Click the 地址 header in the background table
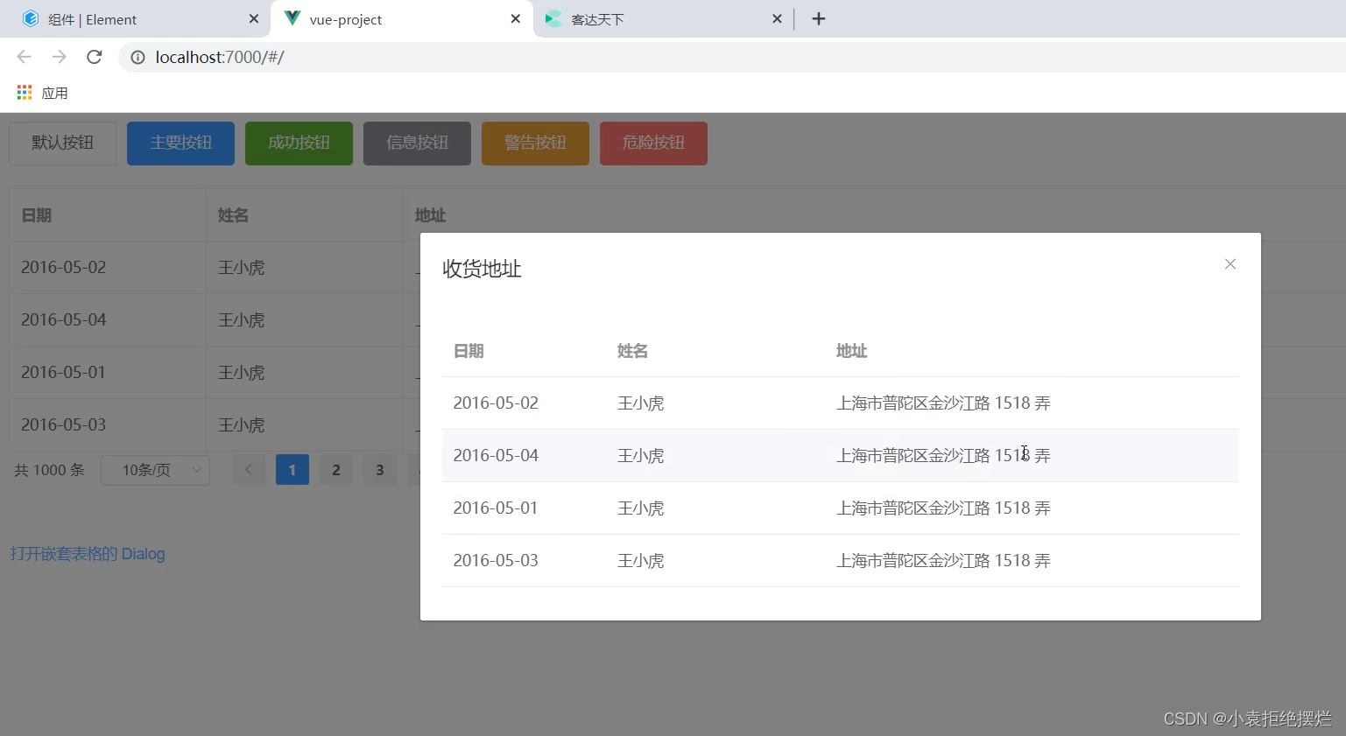This screenshot has height=736, width=1346. coord(430,215)
